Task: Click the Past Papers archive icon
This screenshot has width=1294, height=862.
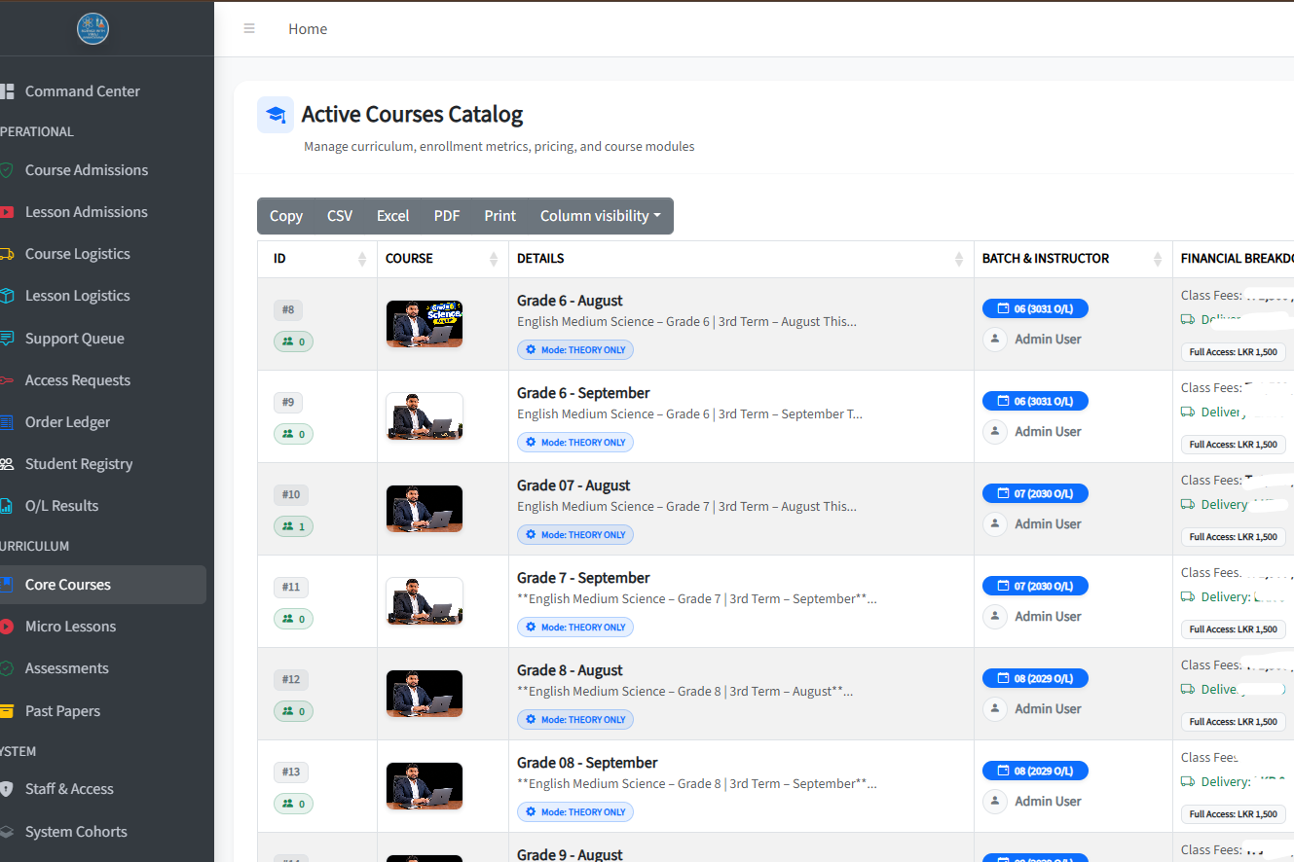Action: pyautogui.click(x=7, y=711)
